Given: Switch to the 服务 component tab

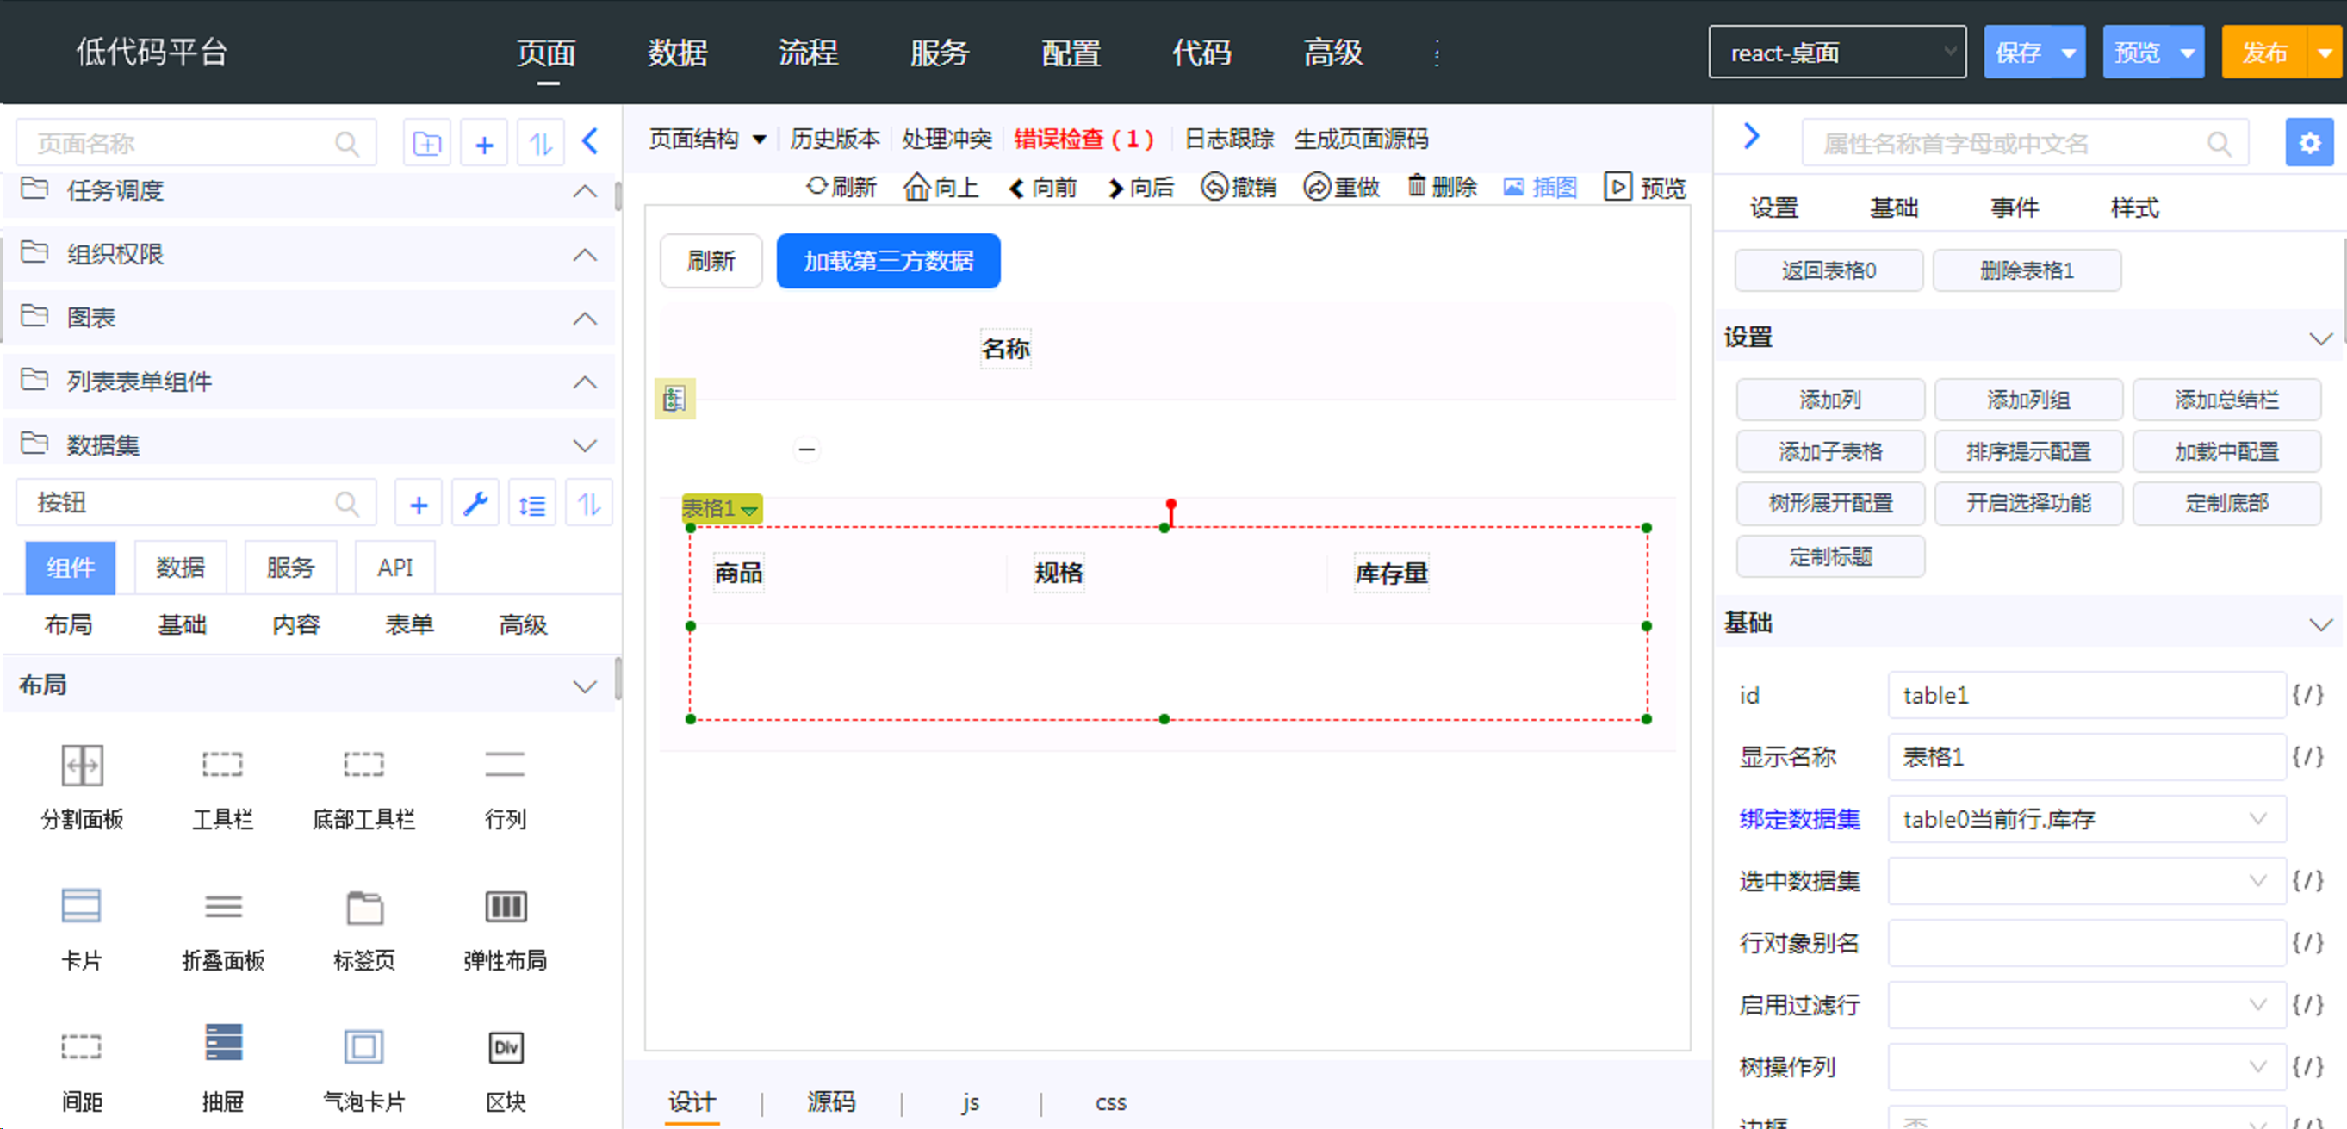Looking at the screenshot, I should pos(290,567).
